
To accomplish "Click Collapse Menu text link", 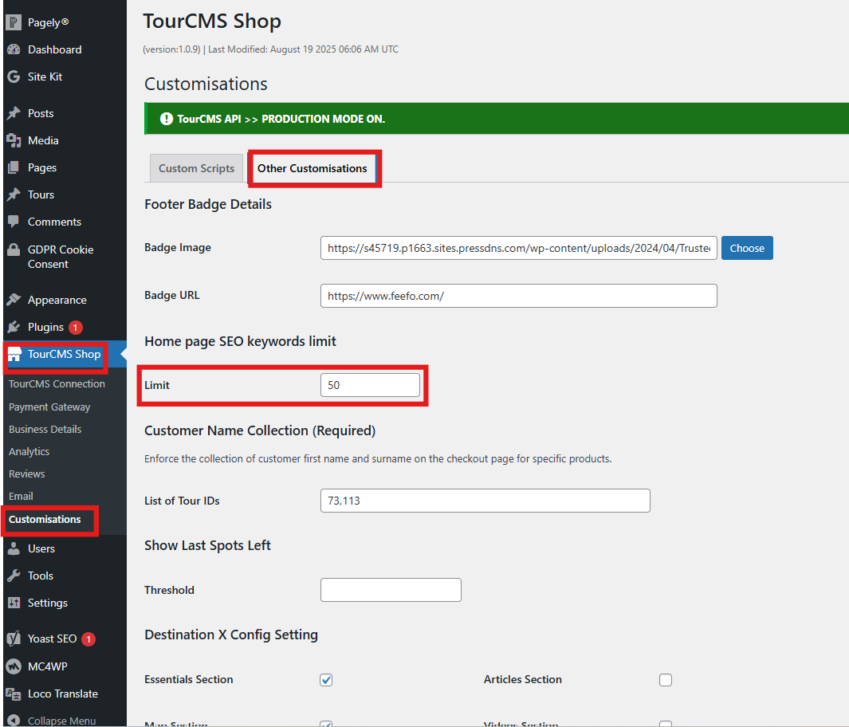I will click(61, 721).
